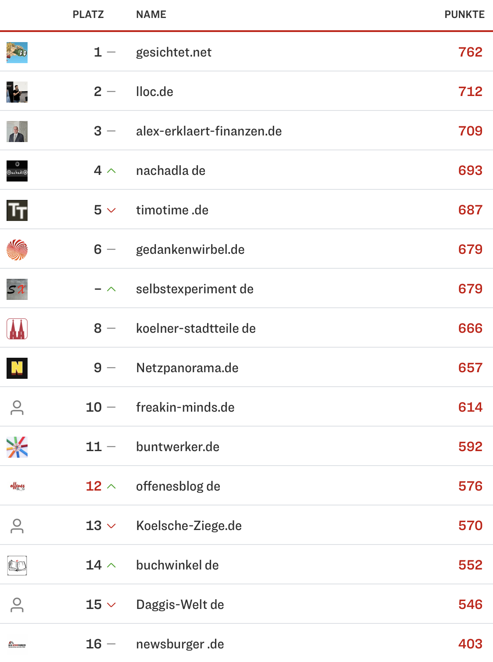Select the buchwinkel open book icon

click(17, 566)
